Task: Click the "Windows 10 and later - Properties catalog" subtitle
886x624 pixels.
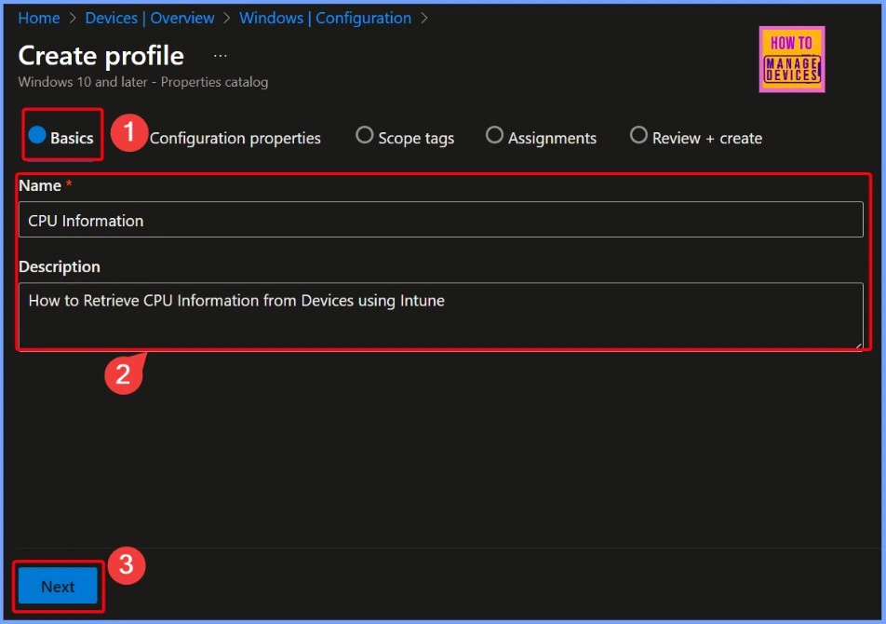Action: [x=143, y=82]
